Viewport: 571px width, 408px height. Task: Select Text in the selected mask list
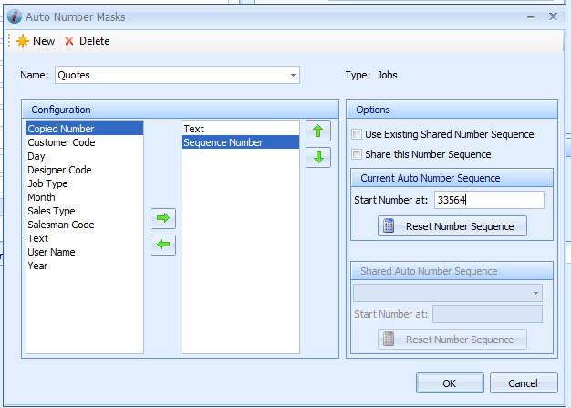pyautogui.click(x=193, y=129)
